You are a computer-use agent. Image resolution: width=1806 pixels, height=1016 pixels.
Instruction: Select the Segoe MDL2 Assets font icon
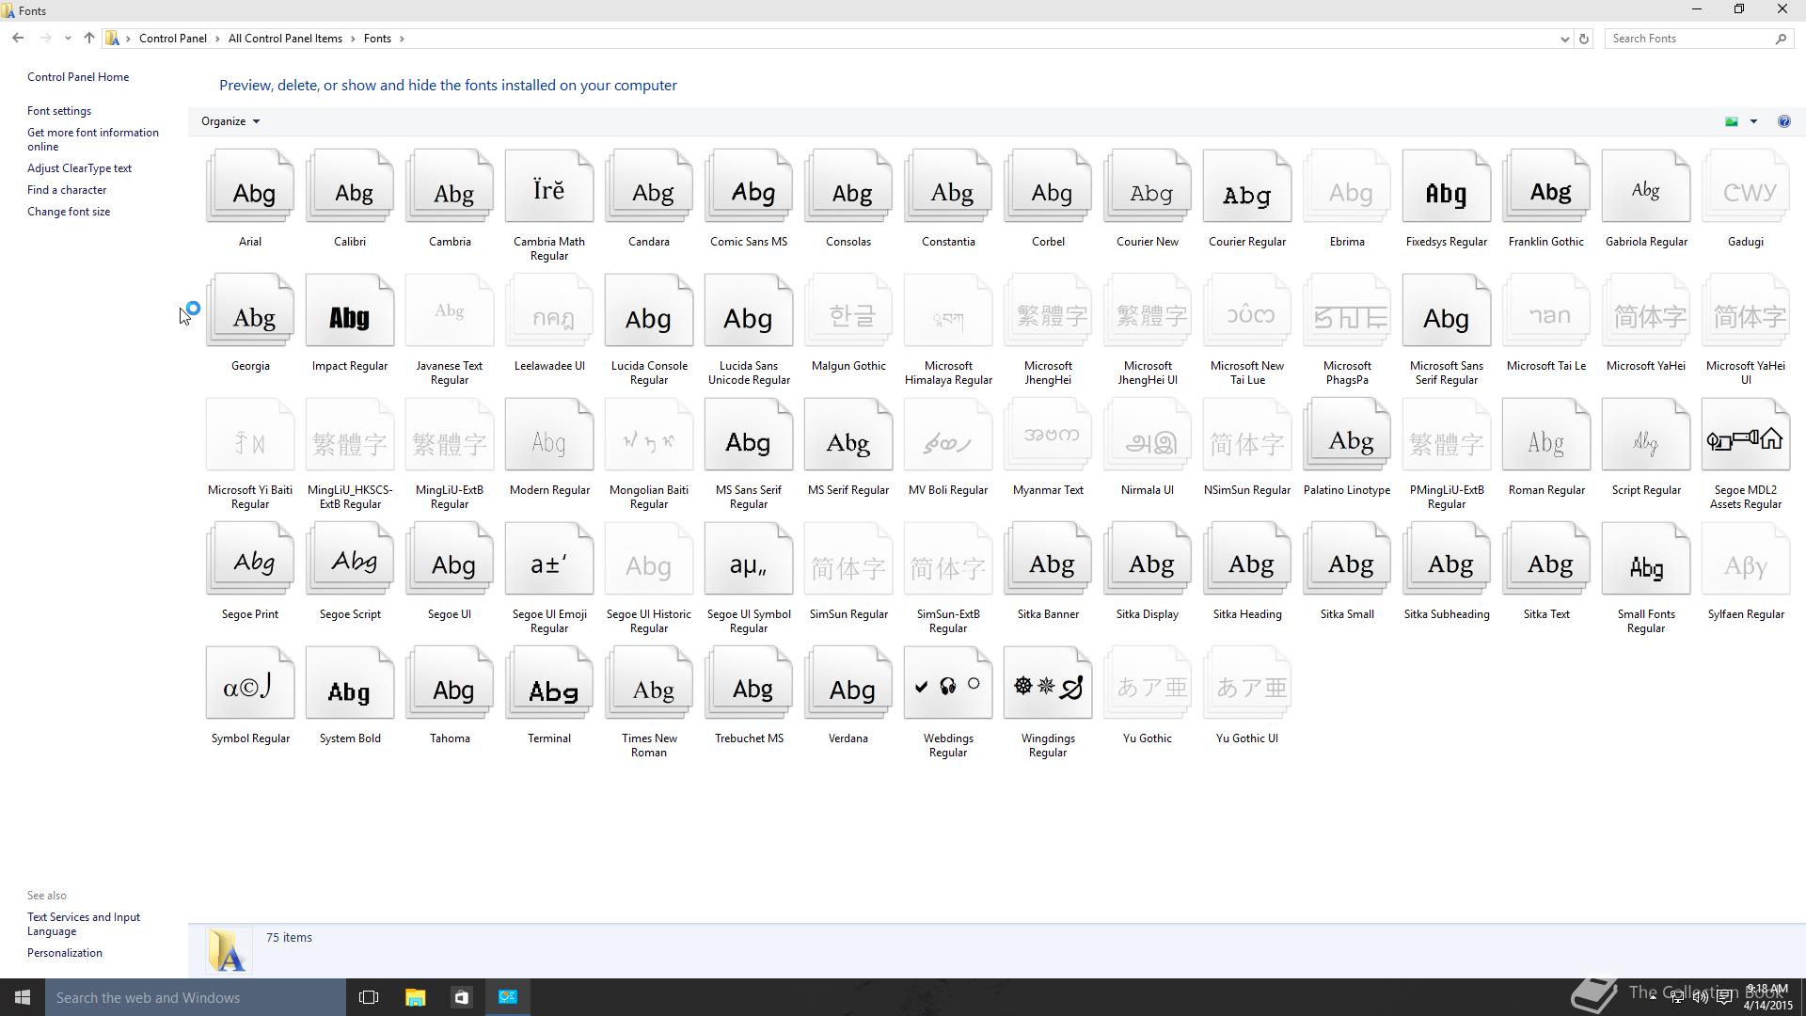[1745, 435]
